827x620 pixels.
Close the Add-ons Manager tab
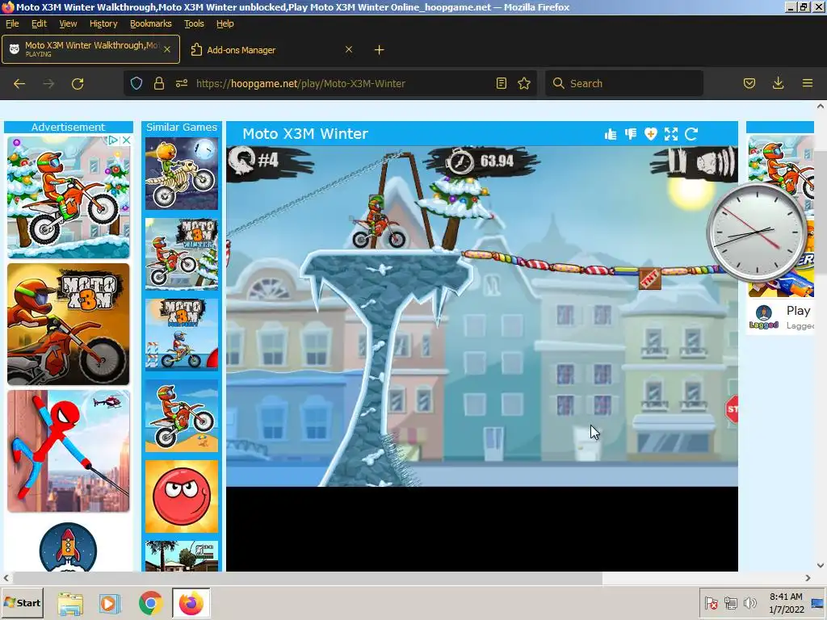tap(349, 49)
